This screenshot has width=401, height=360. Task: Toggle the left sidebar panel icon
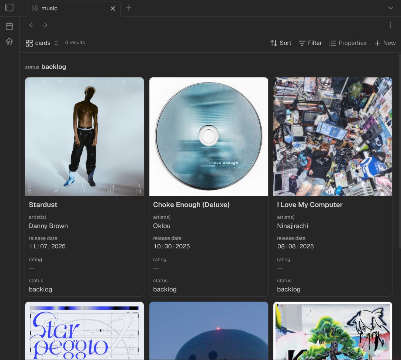[9, 8]
